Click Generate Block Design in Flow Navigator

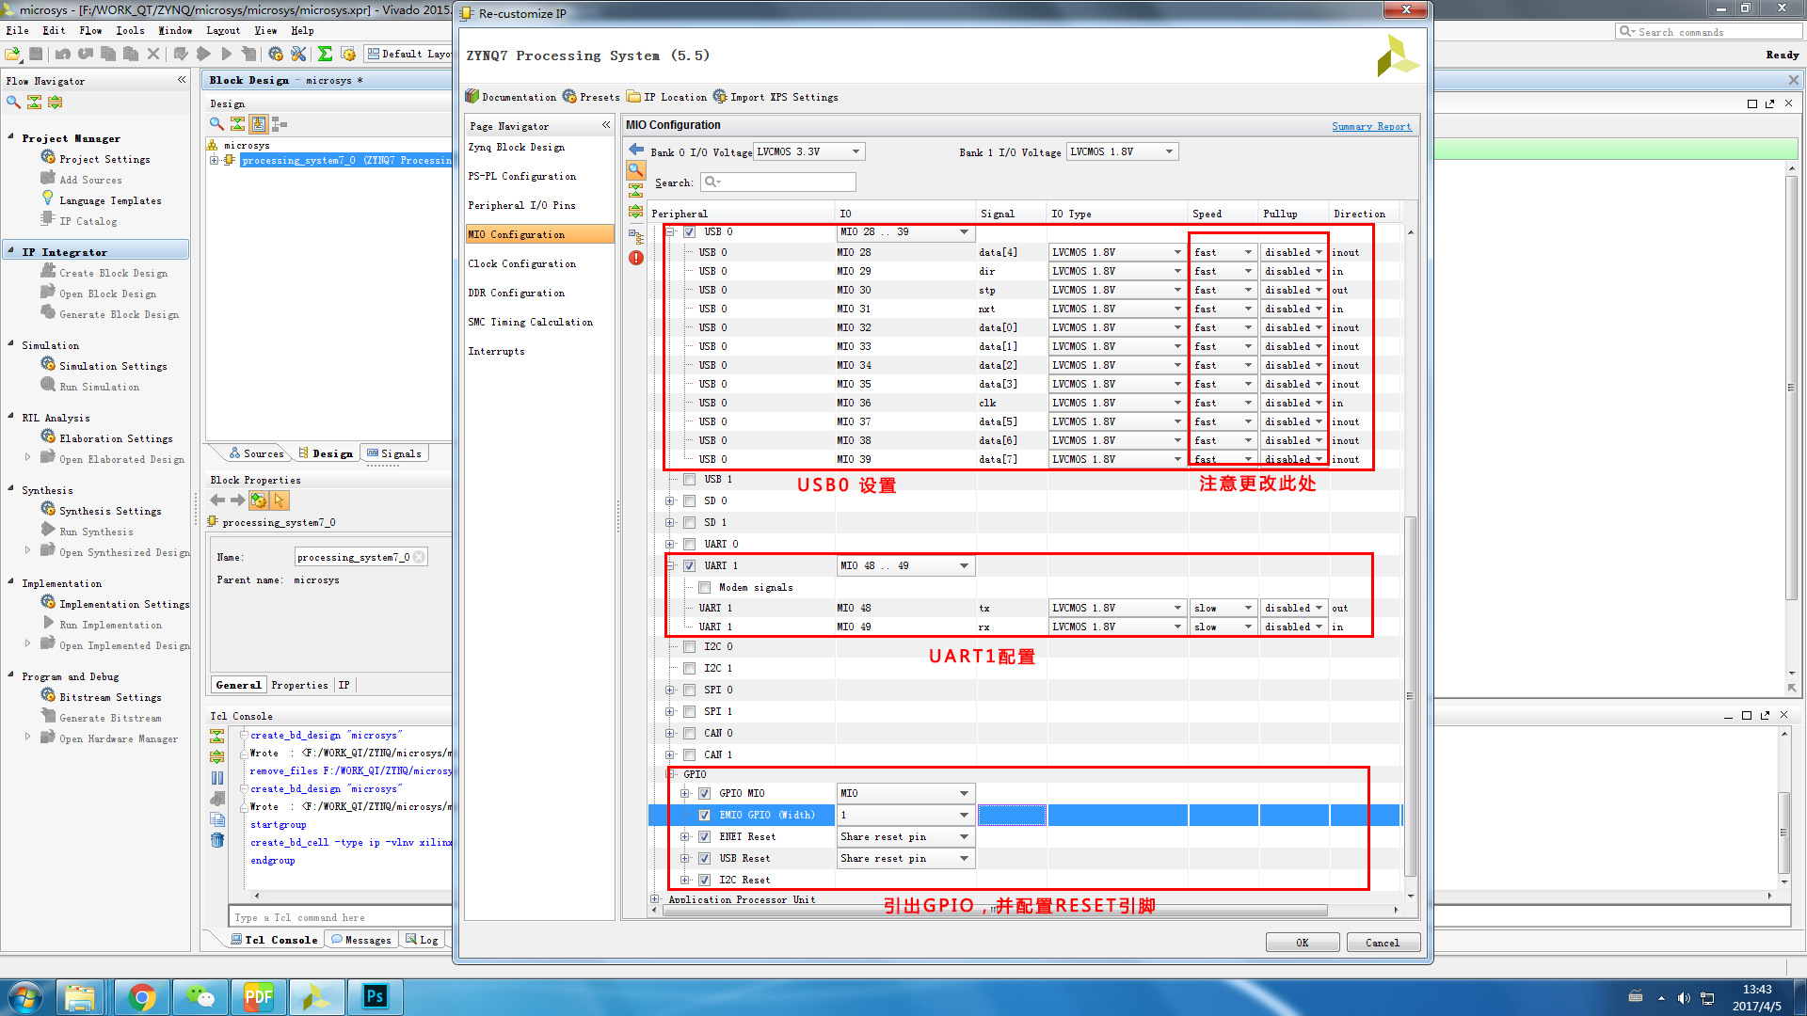tap(109, 314)
